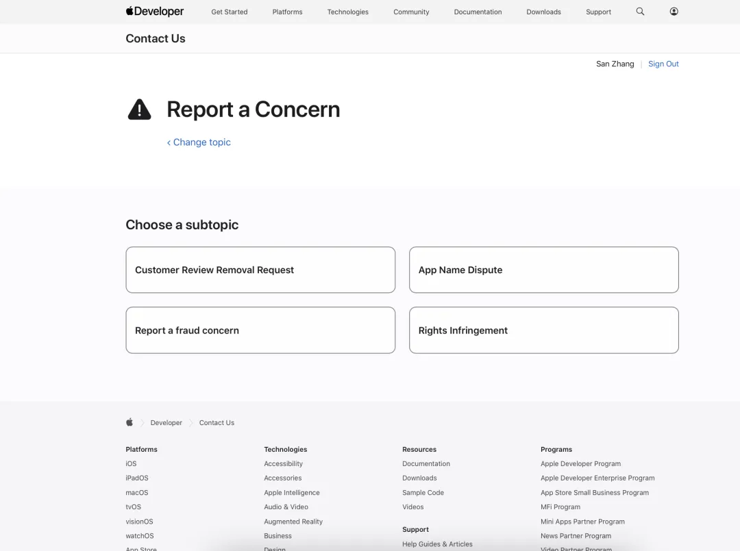740x551 pixels.
Task: Open Accessibility footer link
Action: (283, 464)
